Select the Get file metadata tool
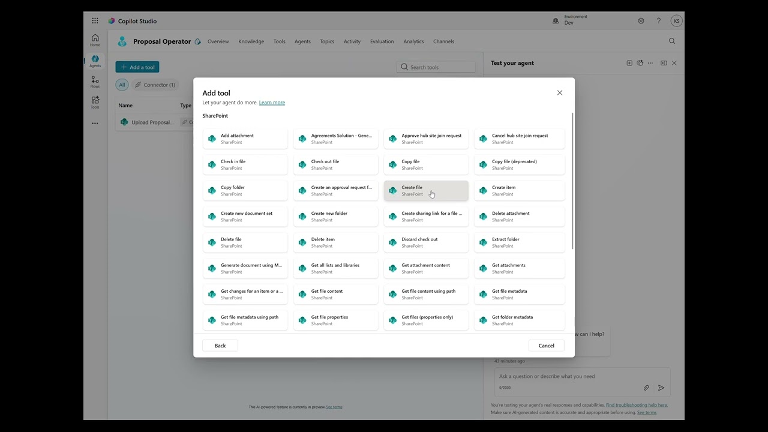The image size is (768, 432). tap(520, 293)
